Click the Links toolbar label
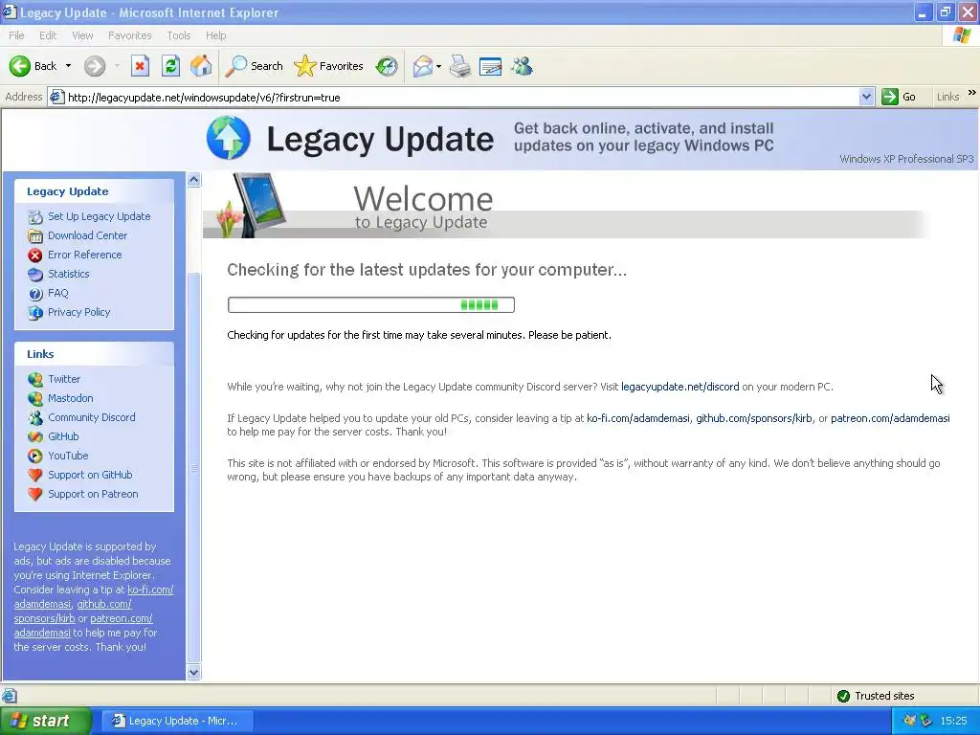Screen dimensions: 980x735 948,97
